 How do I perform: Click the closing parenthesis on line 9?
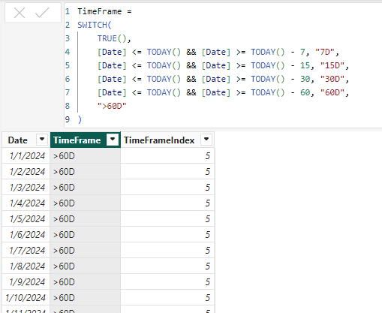pos(80,119)
